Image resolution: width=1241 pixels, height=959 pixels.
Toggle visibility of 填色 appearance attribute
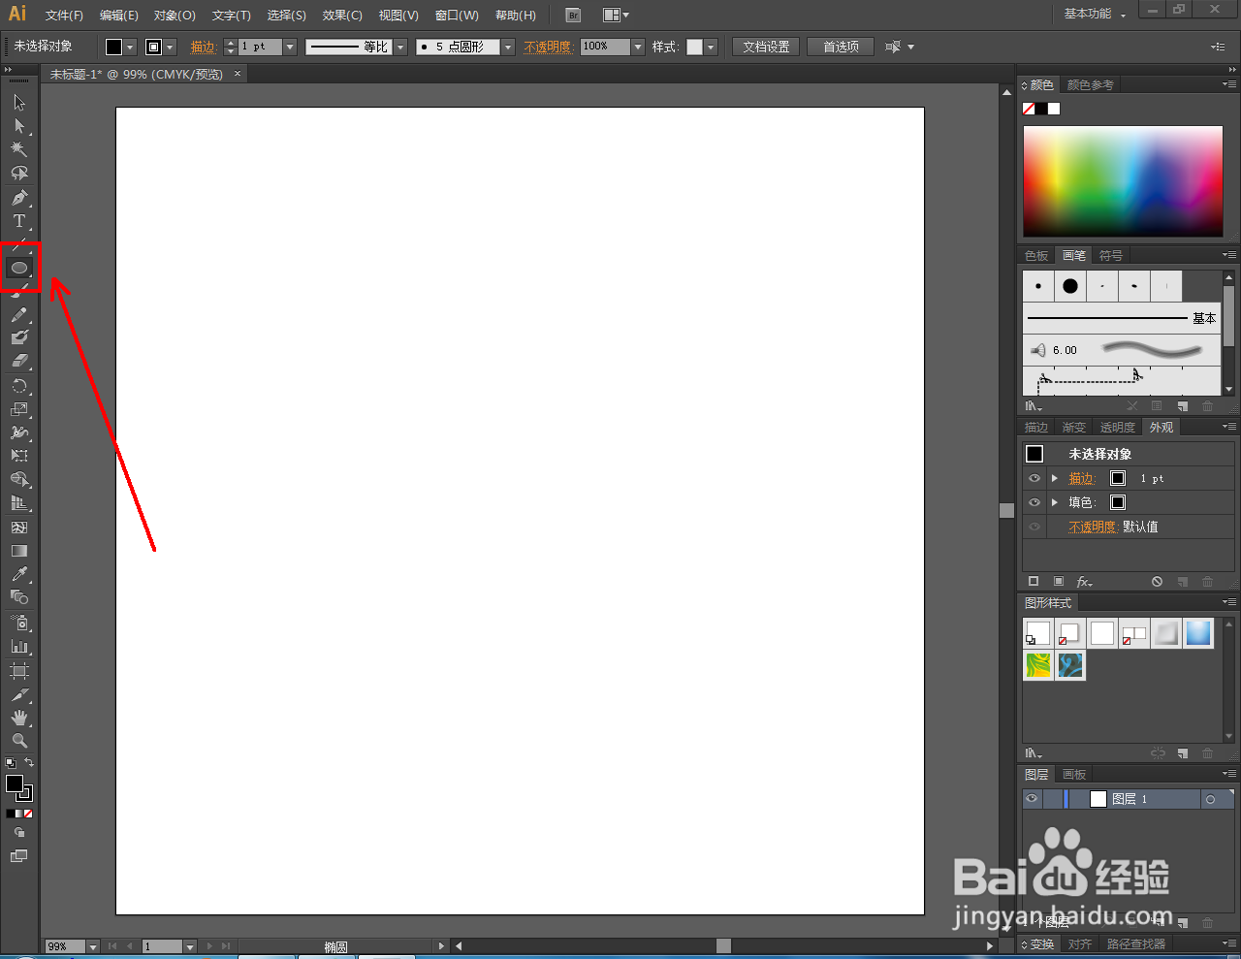click(1034, 502)
